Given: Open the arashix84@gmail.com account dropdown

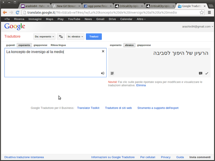Looking at the screenshot, I should tap(198, 27).
